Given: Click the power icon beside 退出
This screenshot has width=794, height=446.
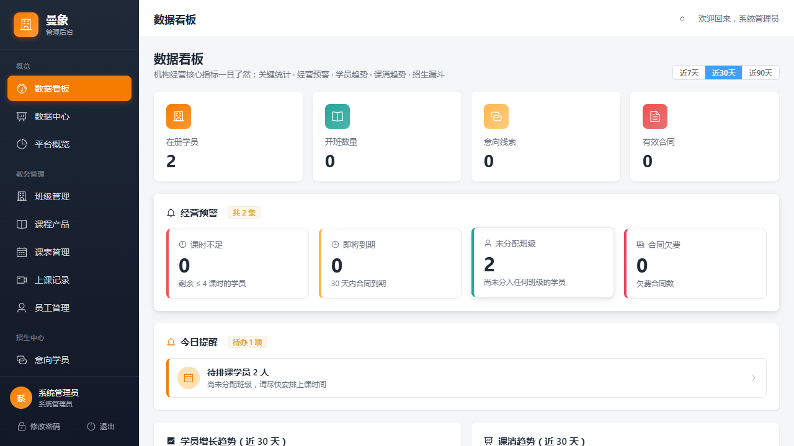Looking at the screenshot, I should coord(91,426).
